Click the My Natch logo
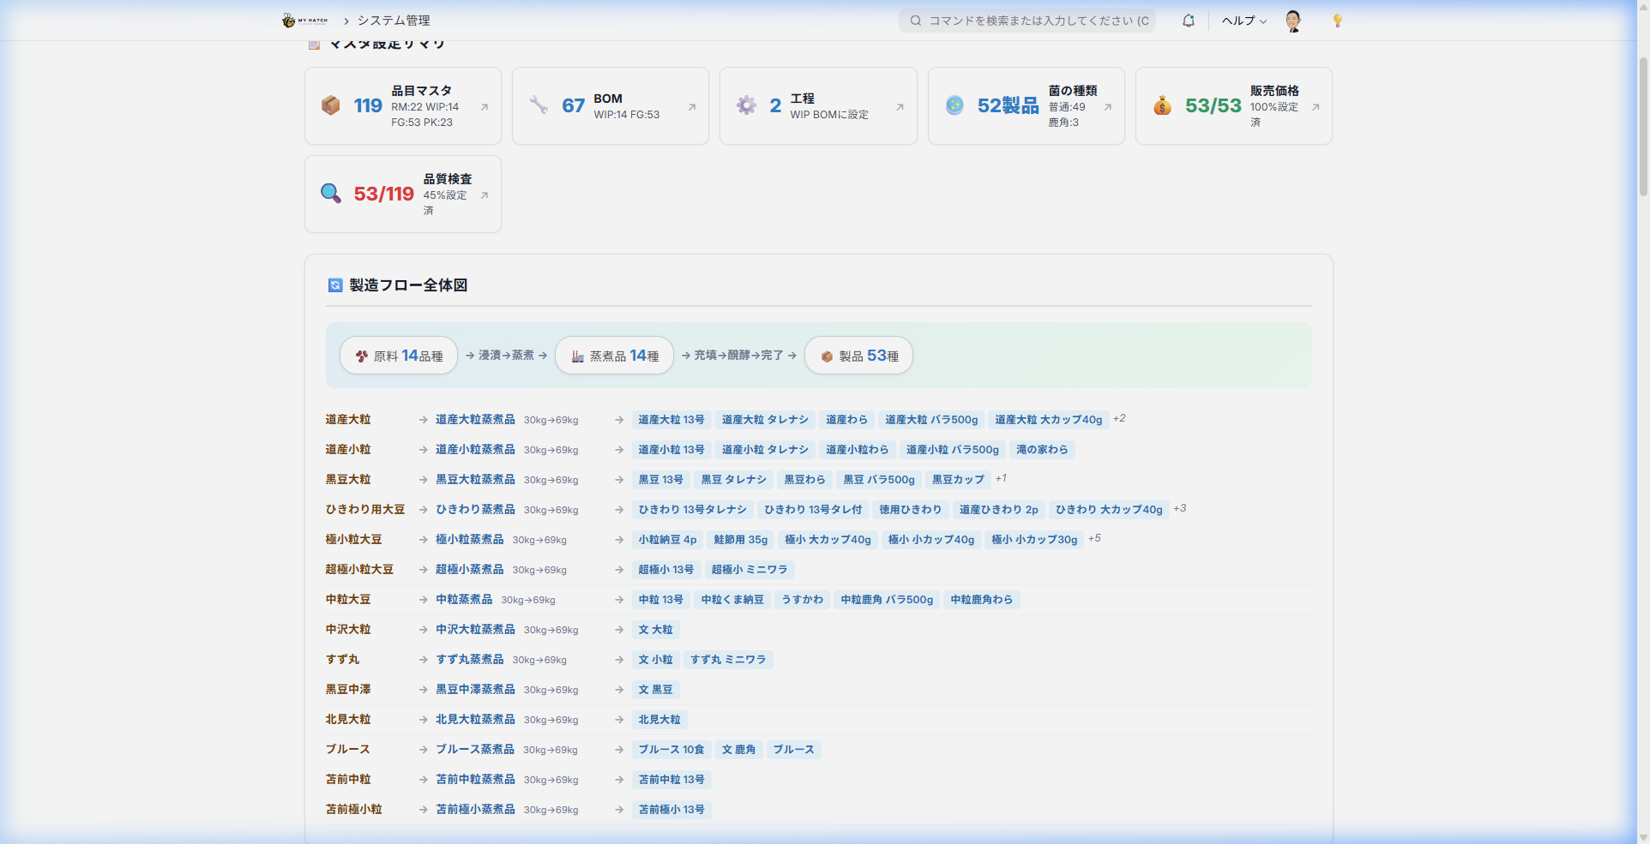The width and height of the screenshot is (1650, 844). click(x=304, y=21)
